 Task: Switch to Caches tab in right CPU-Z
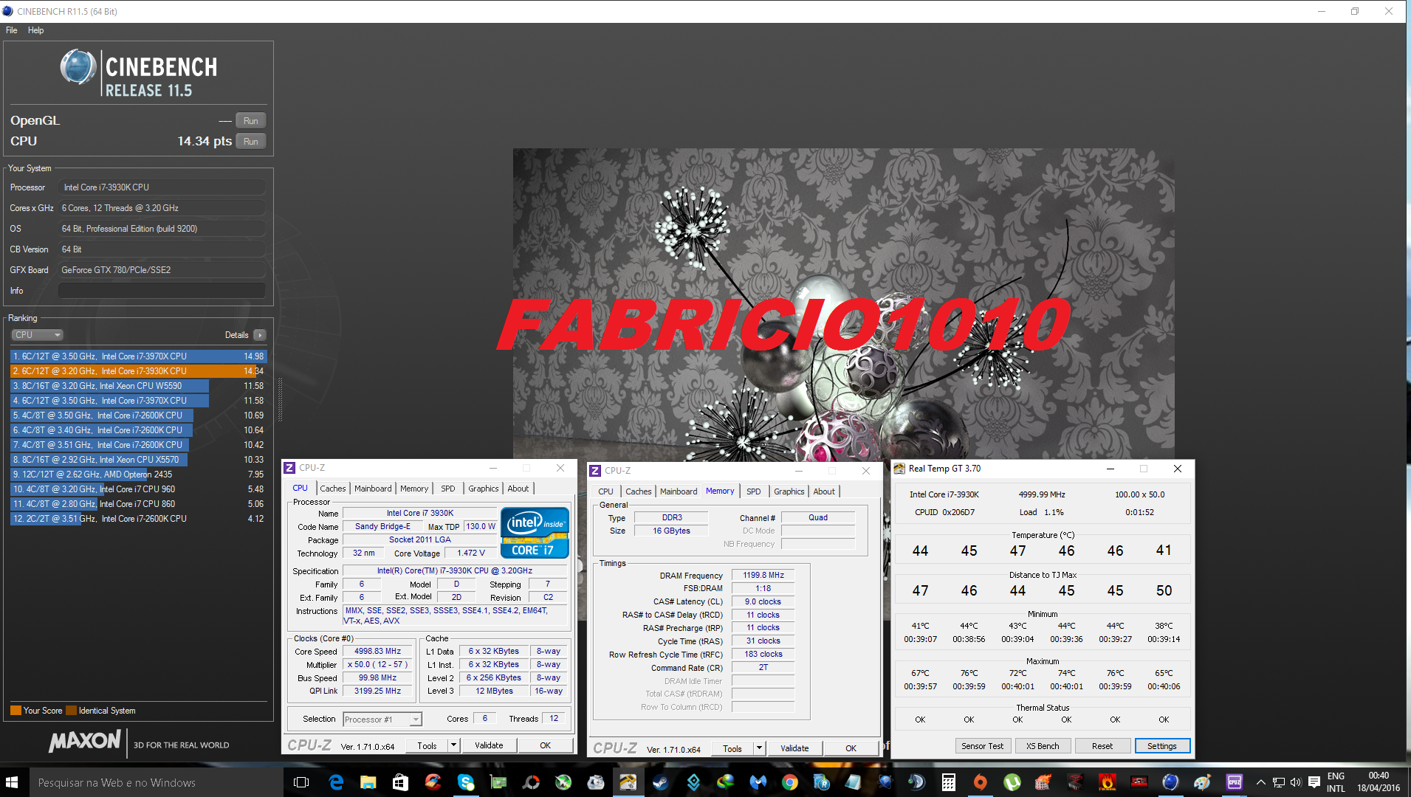tap(638, 491)
